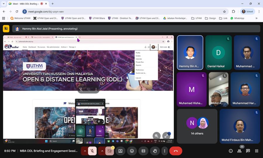
Task: Unmute the microphone in the Meet toolbar
Action: click(92, 151)
